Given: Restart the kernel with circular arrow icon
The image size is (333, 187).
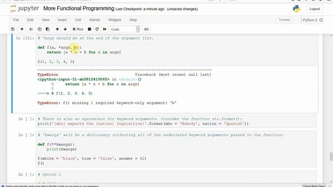Looking at the screenshot, I should click(97, 29).
